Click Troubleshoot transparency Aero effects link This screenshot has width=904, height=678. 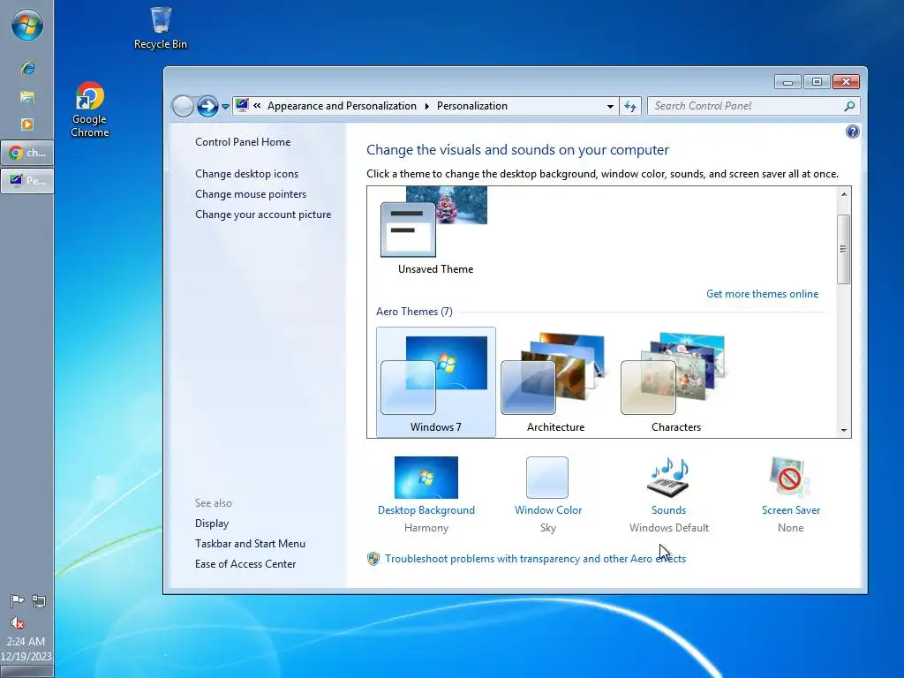pyautogui.click(x=536, y=559)
